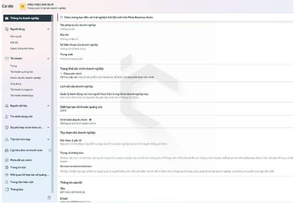
Task: Click the Cài đặt page title
Action: 8,6
